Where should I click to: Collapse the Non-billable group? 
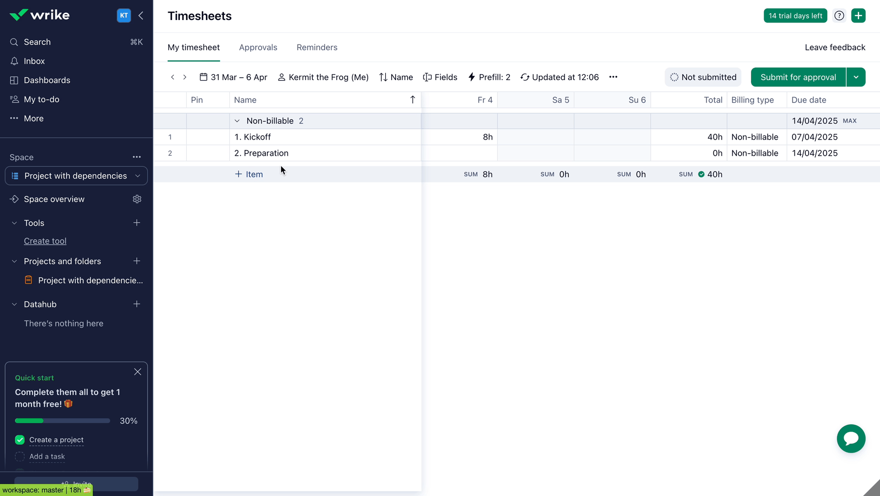pyautogui.click(x=237, y=121)
